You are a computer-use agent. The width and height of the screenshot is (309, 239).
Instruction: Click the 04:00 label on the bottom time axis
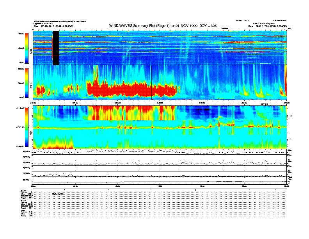click(75, 186)
